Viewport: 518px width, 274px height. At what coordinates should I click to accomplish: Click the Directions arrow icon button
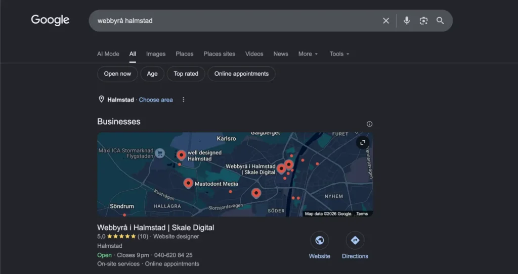click(x=355, y=240)
